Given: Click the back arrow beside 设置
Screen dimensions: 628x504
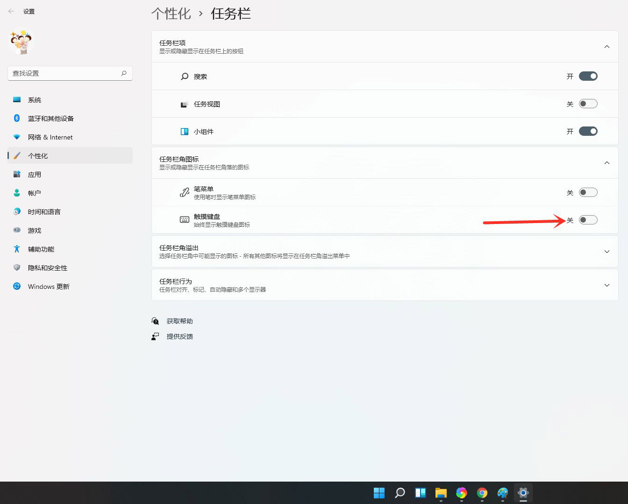Looking at the screenshot, I should coord(11,11).
